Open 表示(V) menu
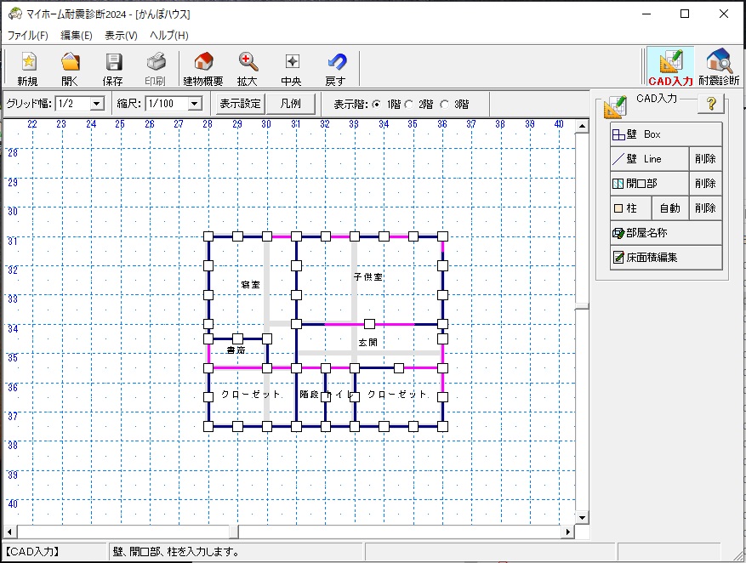The height and width of the screenshot is (563, 746). [x=121, y=35]
